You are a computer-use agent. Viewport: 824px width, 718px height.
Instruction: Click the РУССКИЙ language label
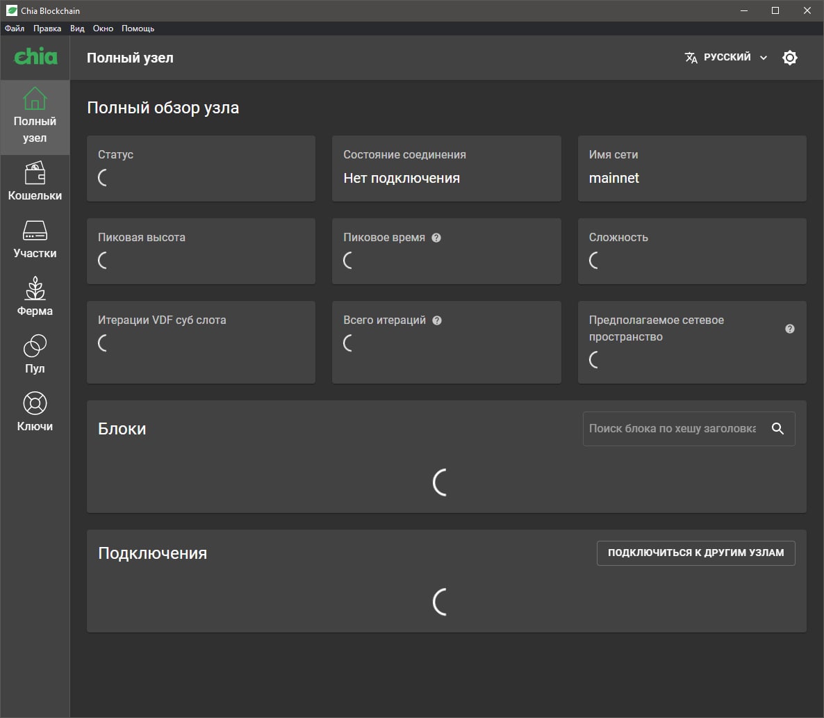727,57
